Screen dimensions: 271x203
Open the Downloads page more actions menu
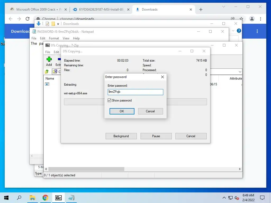coord(257,31)
